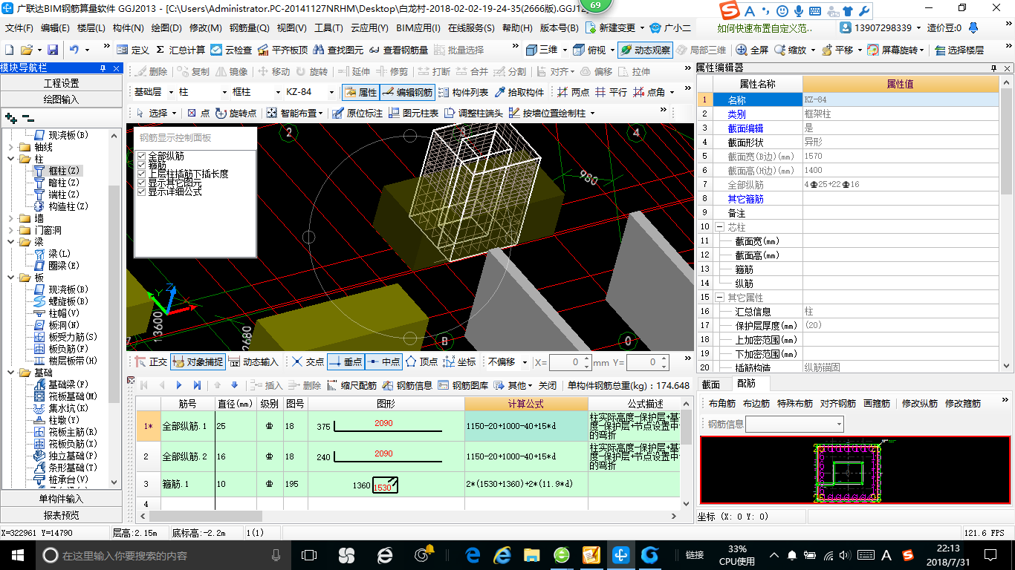Open Internet Explorer in taskbar
Screen dimensions: 1015x570
click(x=503, y=554)
